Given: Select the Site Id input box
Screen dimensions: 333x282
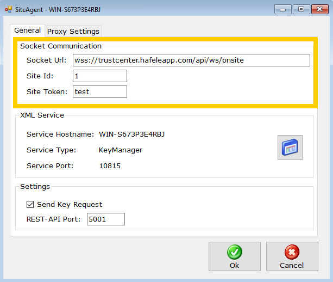Looking at the screenshot, I should [x=99, y=76].
